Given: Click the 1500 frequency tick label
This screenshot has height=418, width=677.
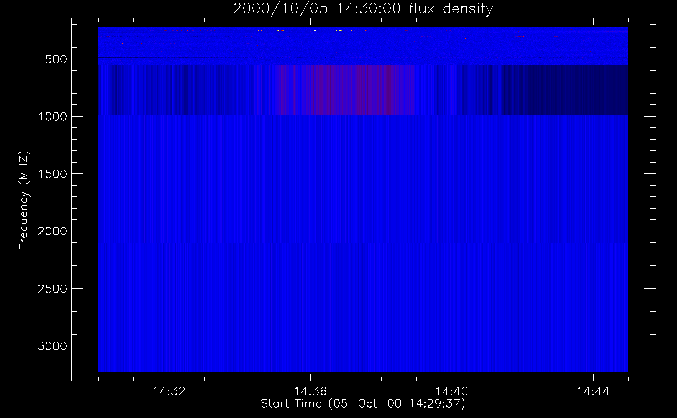Looking at the screenshot, I should click(x=52, y=174).
